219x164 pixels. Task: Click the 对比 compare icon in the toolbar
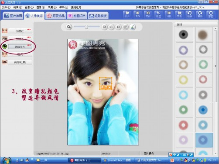(169, 14)
